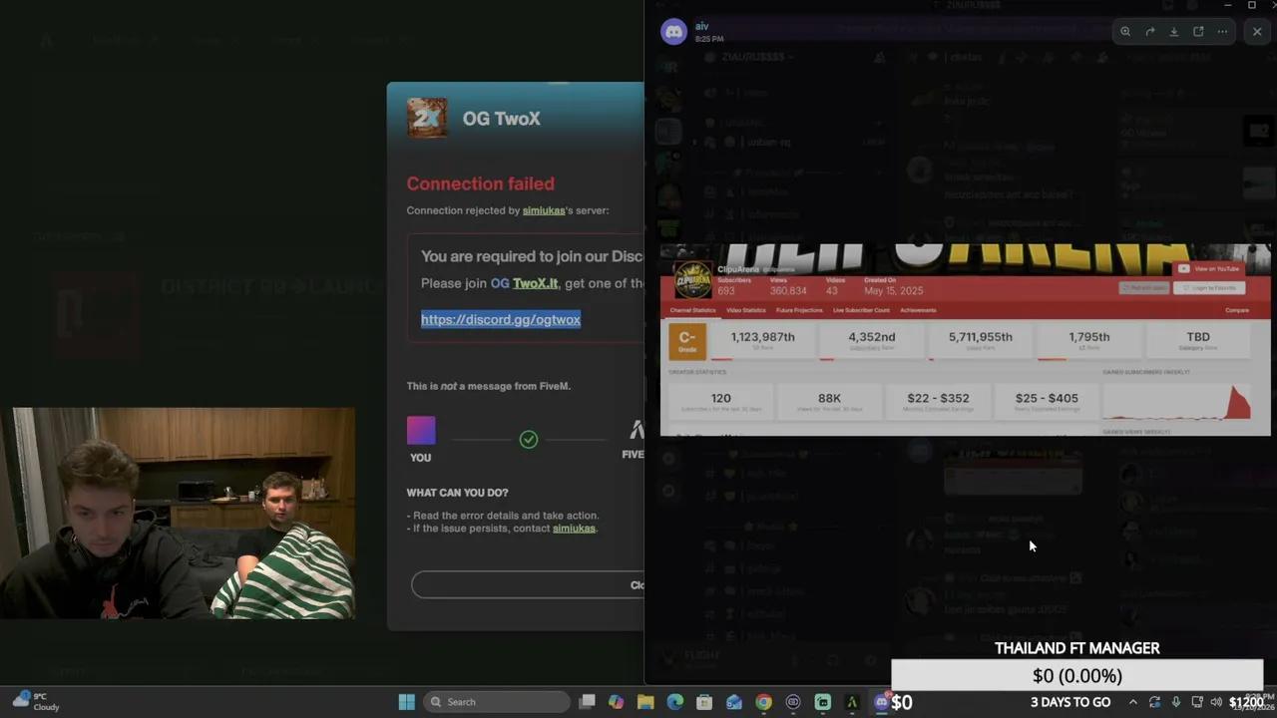Click the taskbar Search box
Screen dimensions: 1277x718
496,702
